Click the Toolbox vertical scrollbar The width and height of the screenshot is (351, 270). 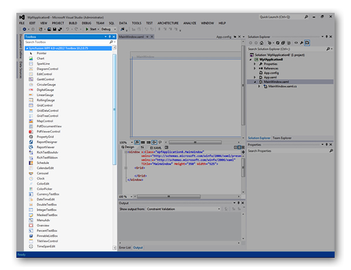(x=115, y=109)
